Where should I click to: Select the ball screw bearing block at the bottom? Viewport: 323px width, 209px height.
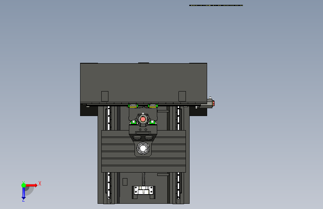tap(143, 190)
